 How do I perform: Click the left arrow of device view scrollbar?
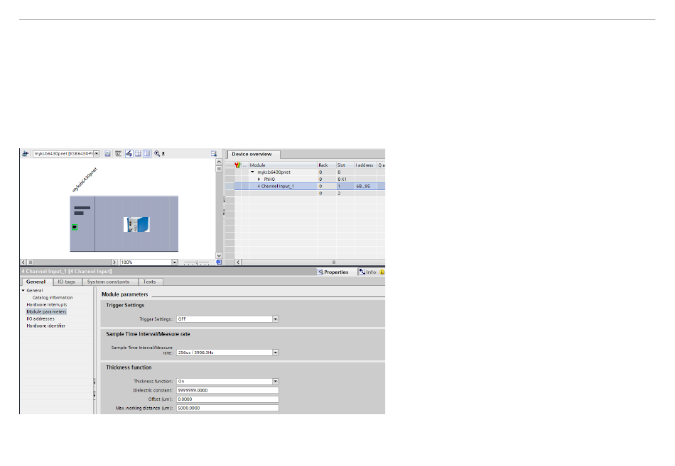[x=23, y=262]
